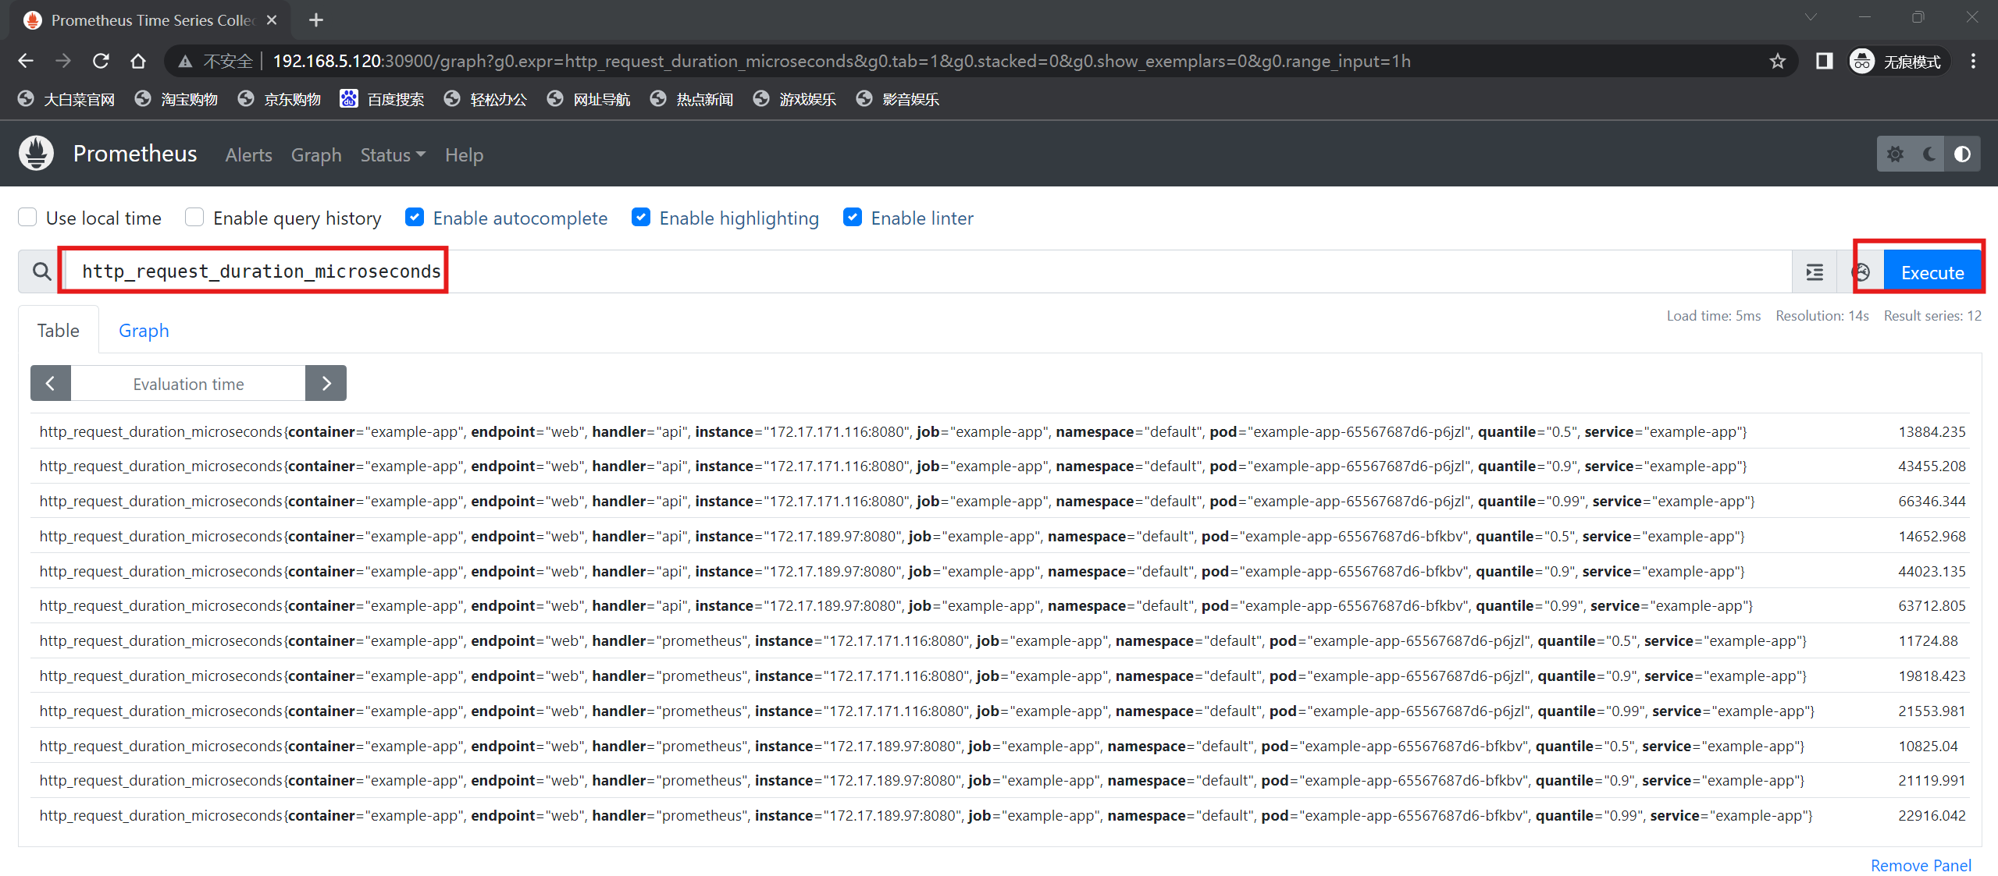Select the browser-preferred contrast theme icon
This screenshot has height=876, width=1998.
tap(1962, 154)
